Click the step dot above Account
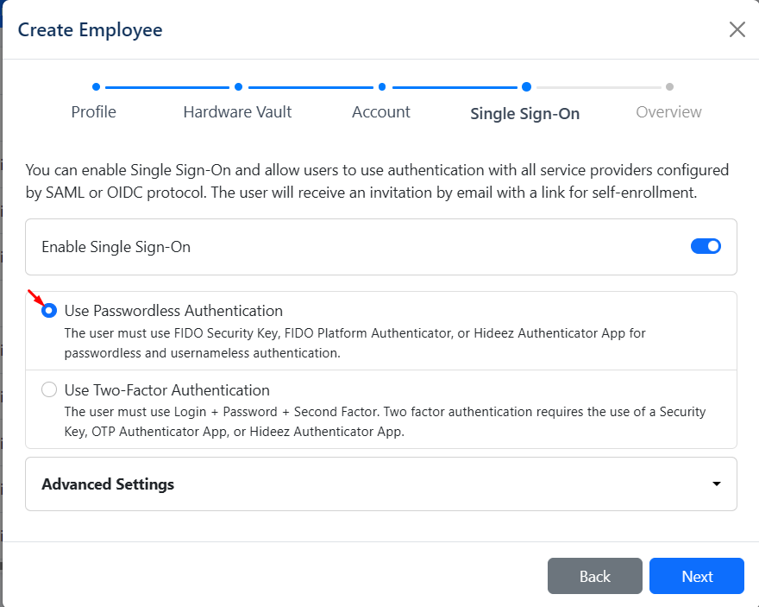 381,86
